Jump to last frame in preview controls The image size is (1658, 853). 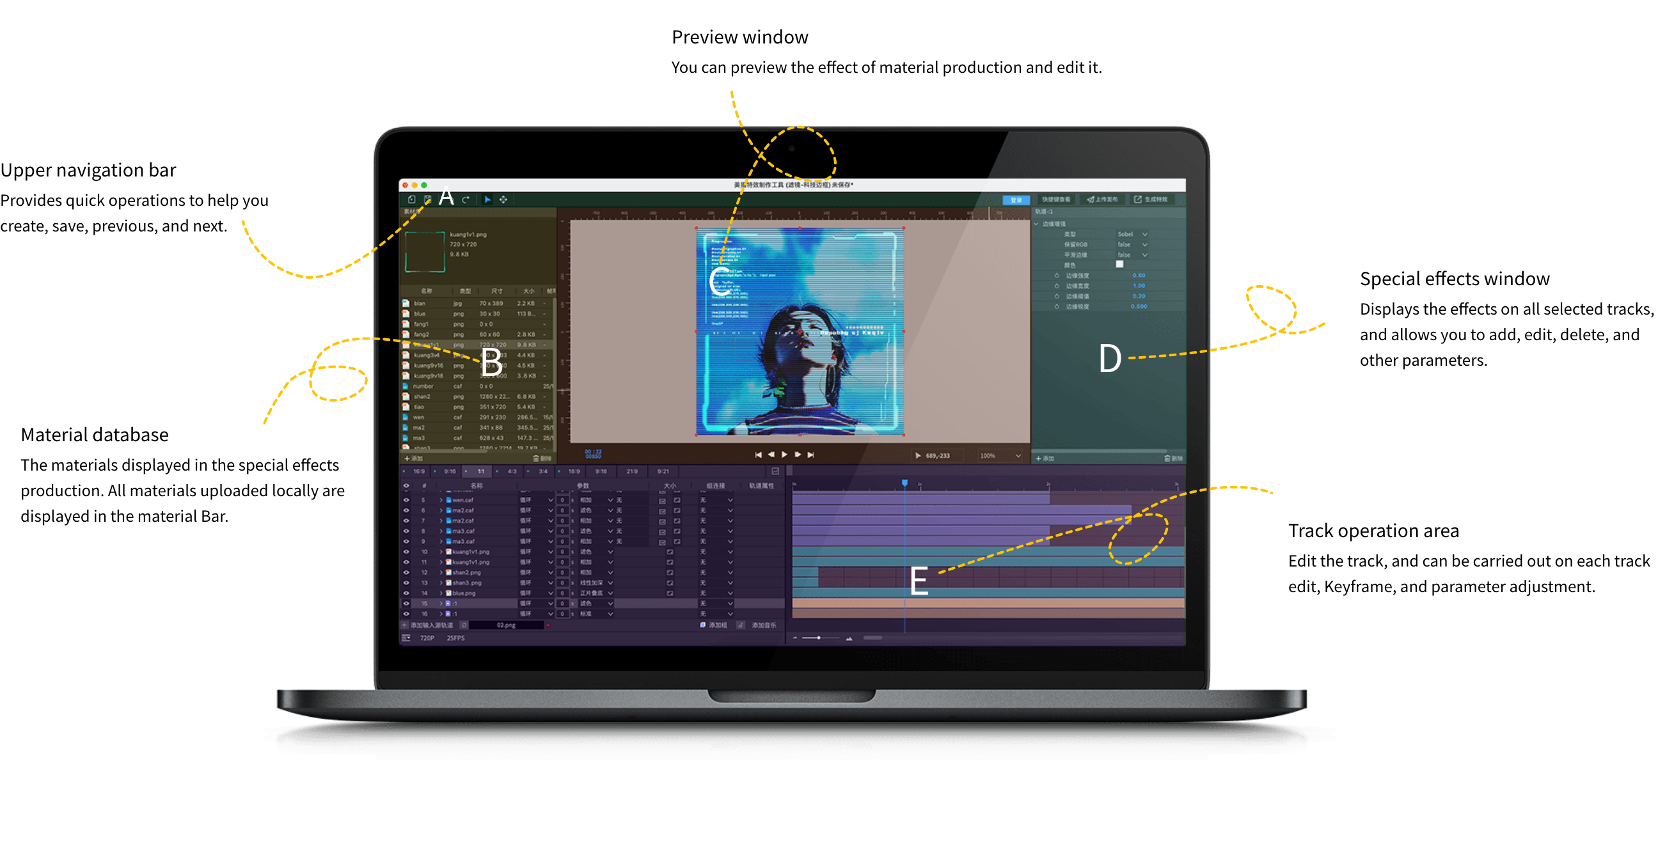[x=811, y=455]
